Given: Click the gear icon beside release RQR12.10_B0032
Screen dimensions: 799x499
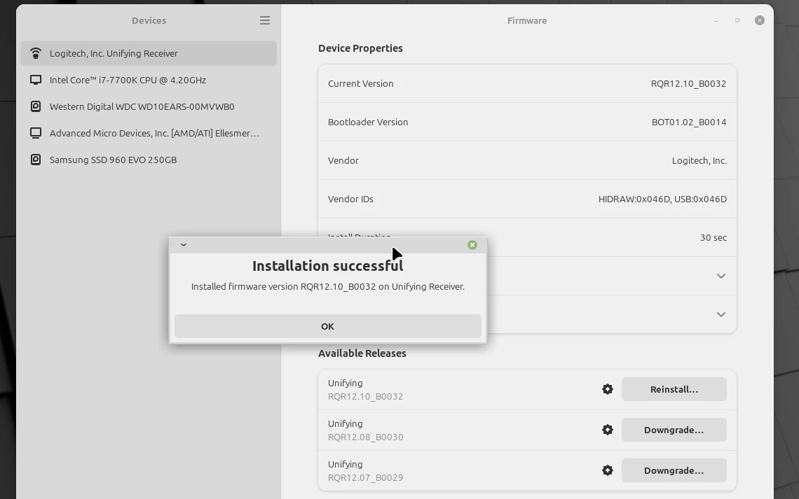Looking at the screenshot, I should point(607,389).
